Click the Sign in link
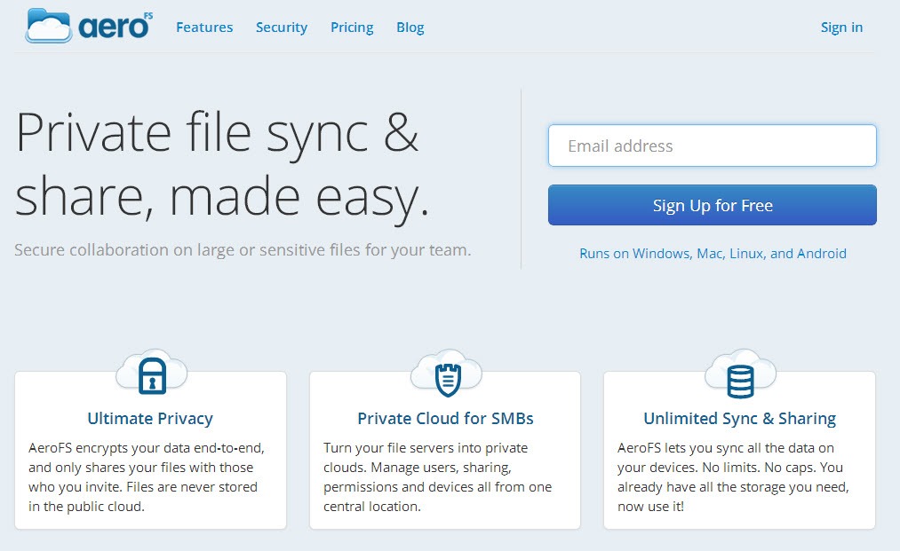 [841, 27]
